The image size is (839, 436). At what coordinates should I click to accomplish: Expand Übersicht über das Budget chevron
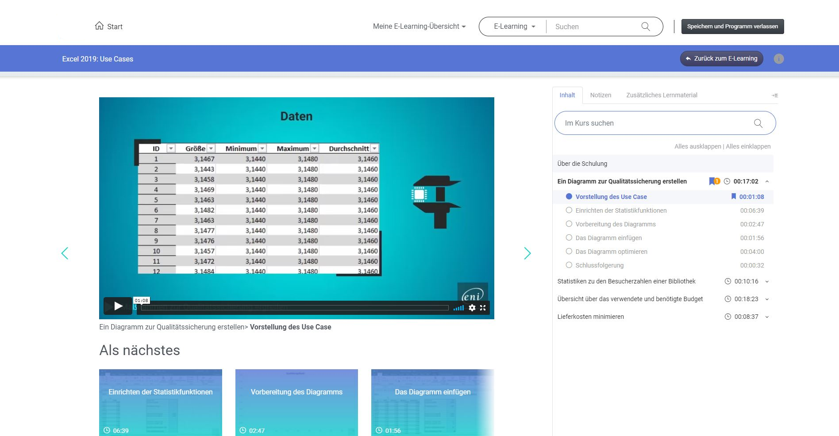point(767,299)
